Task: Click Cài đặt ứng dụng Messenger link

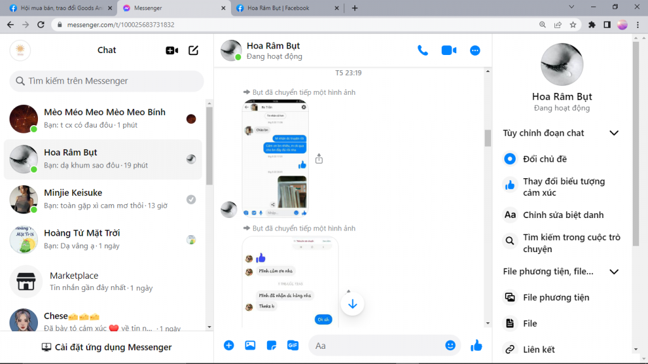Action: click(x=106, y=347)
